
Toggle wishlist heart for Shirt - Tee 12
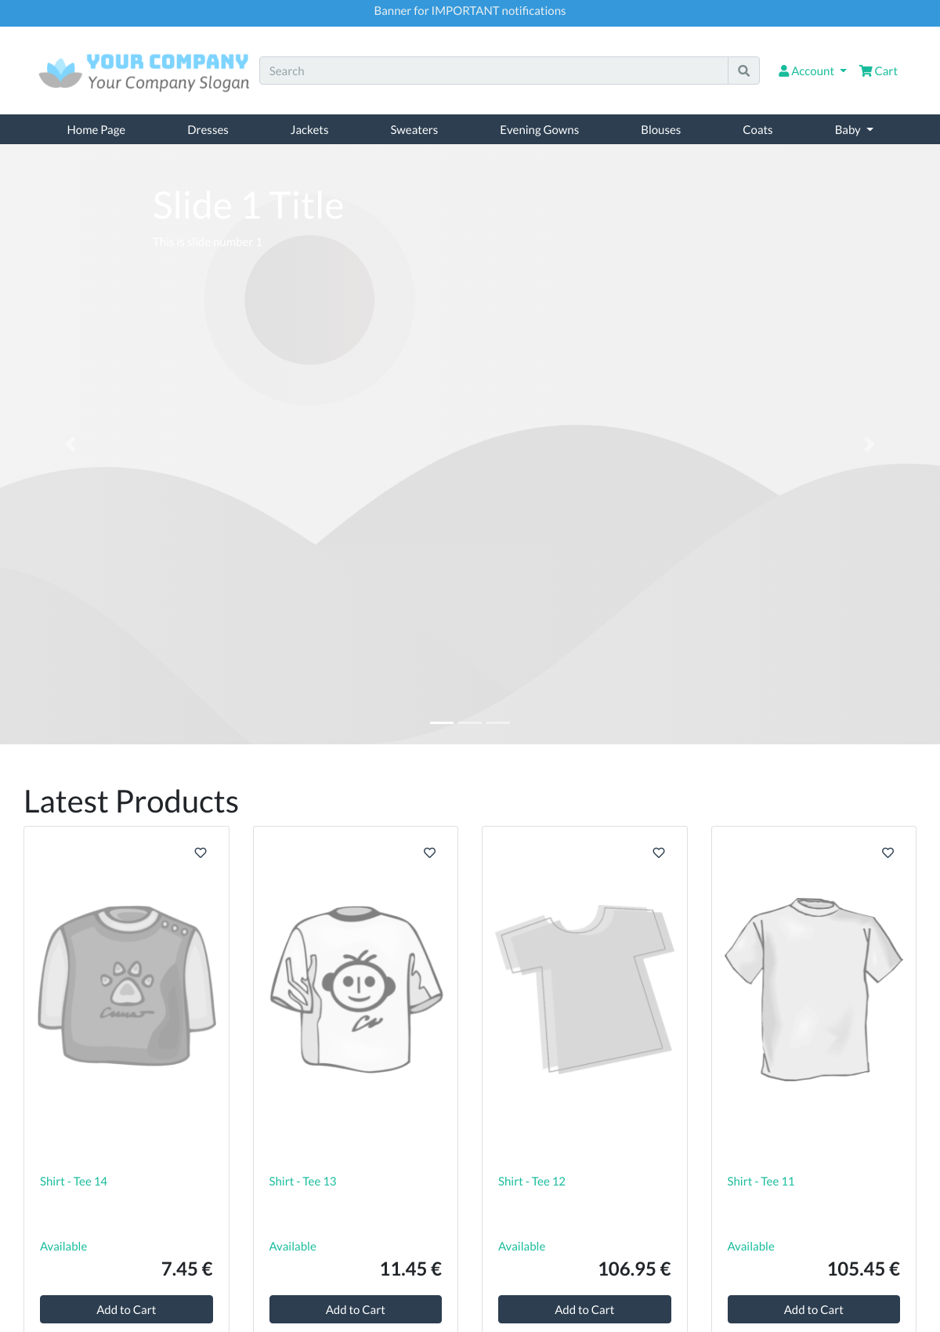pos(659,852)
